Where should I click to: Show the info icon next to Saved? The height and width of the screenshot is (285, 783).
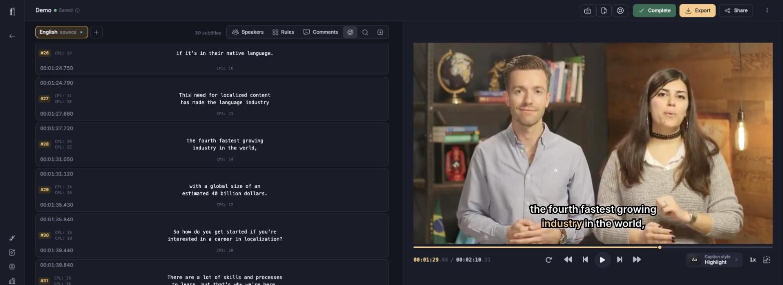[77, 10]
